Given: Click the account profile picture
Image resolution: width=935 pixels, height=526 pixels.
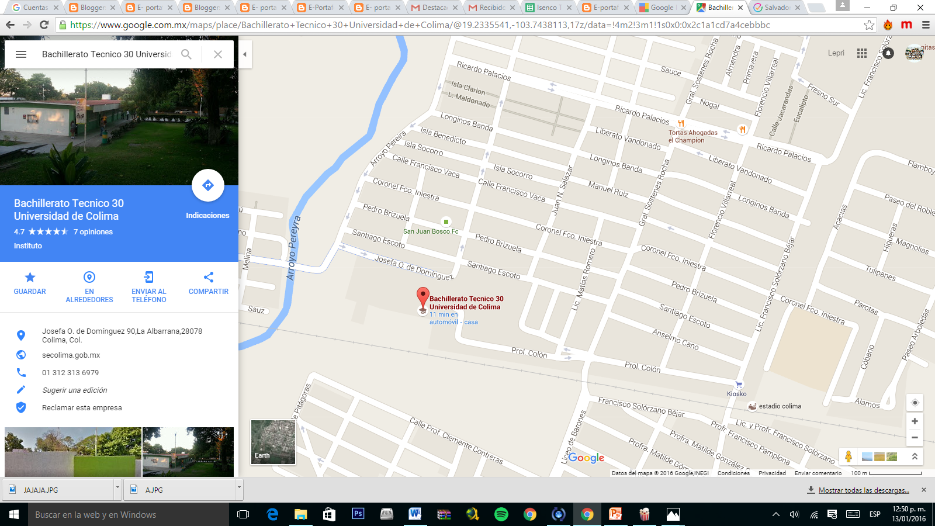Looking at the screenshot, I should point(915,53).
